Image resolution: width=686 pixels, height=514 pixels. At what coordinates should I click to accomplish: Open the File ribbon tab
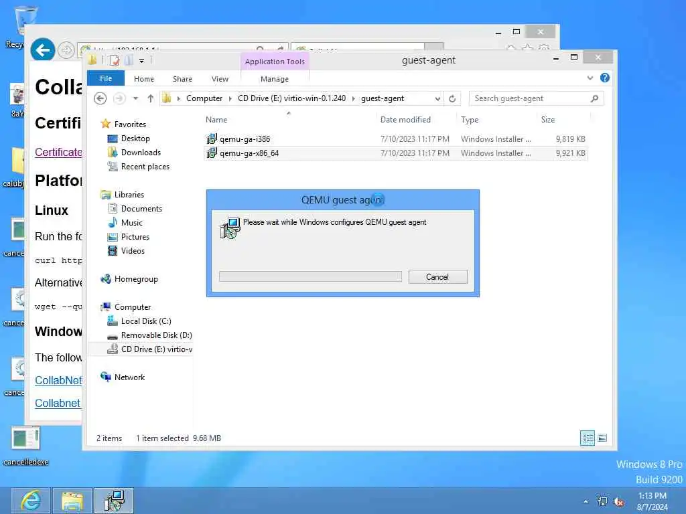[x=106, y=78]
